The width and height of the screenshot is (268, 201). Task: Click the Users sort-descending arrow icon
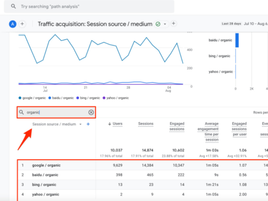pyautogui.click(x=110, y=124)
